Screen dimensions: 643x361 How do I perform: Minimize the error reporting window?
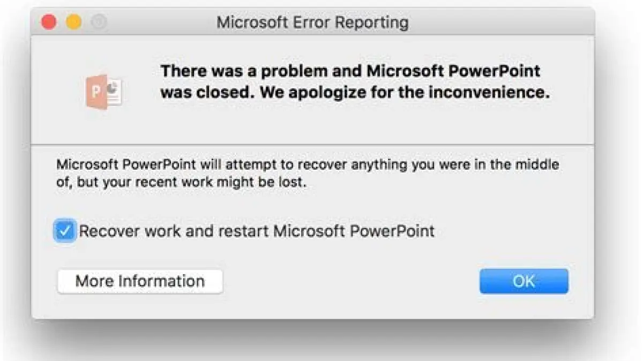pyautogui.click(x=74, y=22)
